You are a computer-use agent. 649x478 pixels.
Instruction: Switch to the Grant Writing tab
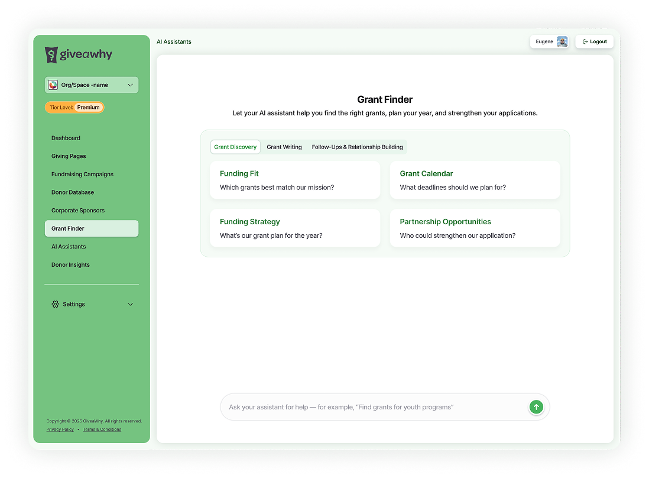click(x=284, y=147)
